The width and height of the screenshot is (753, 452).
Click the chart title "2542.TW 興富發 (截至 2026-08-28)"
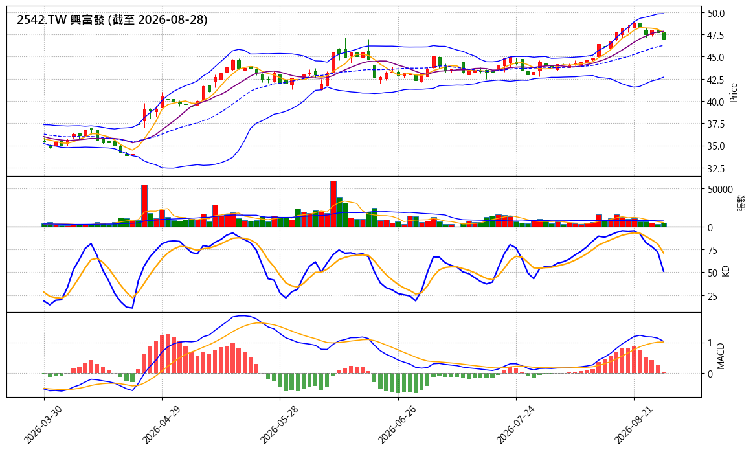(x=112, y=19)
